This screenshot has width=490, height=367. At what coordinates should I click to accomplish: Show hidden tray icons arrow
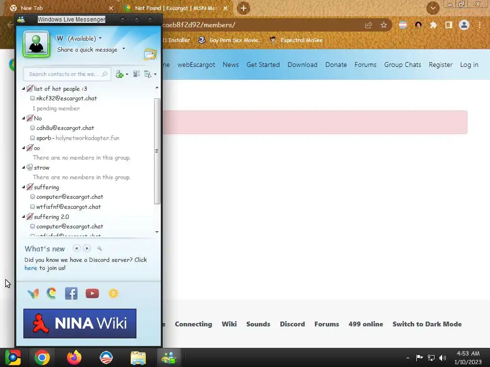(408, 358)
